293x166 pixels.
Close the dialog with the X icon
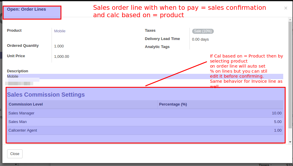(286, 8)
